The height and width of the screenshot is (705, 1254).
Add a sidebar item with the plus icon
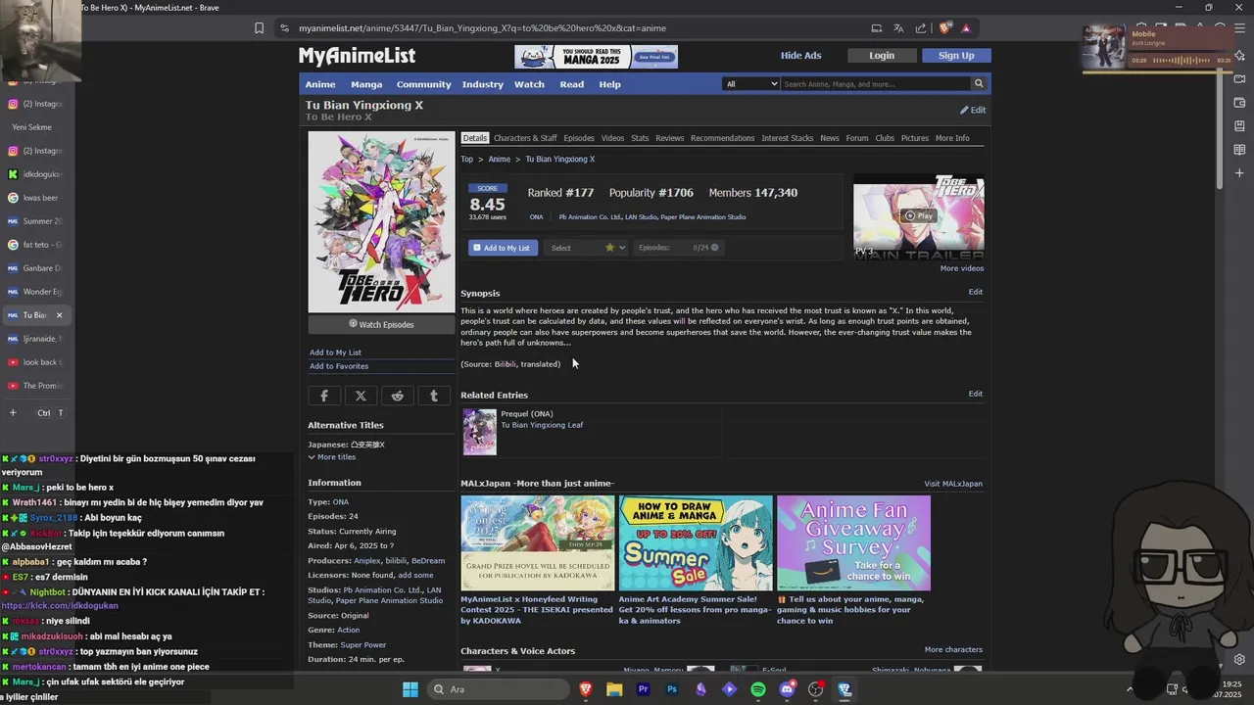click(x=1239, y=173)
